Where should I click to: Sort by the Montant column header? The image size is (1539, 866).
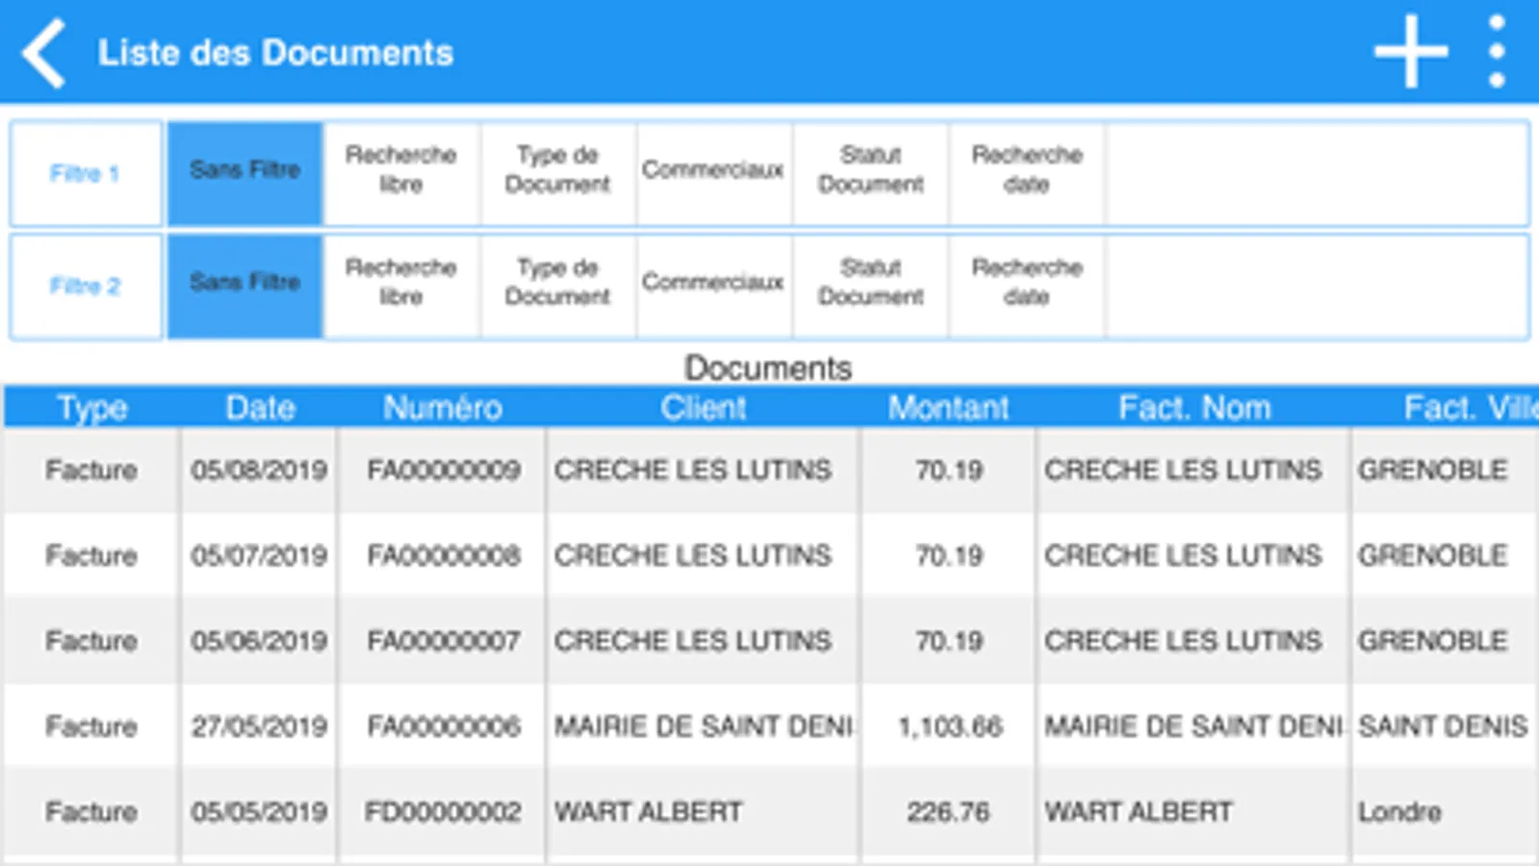949,408
